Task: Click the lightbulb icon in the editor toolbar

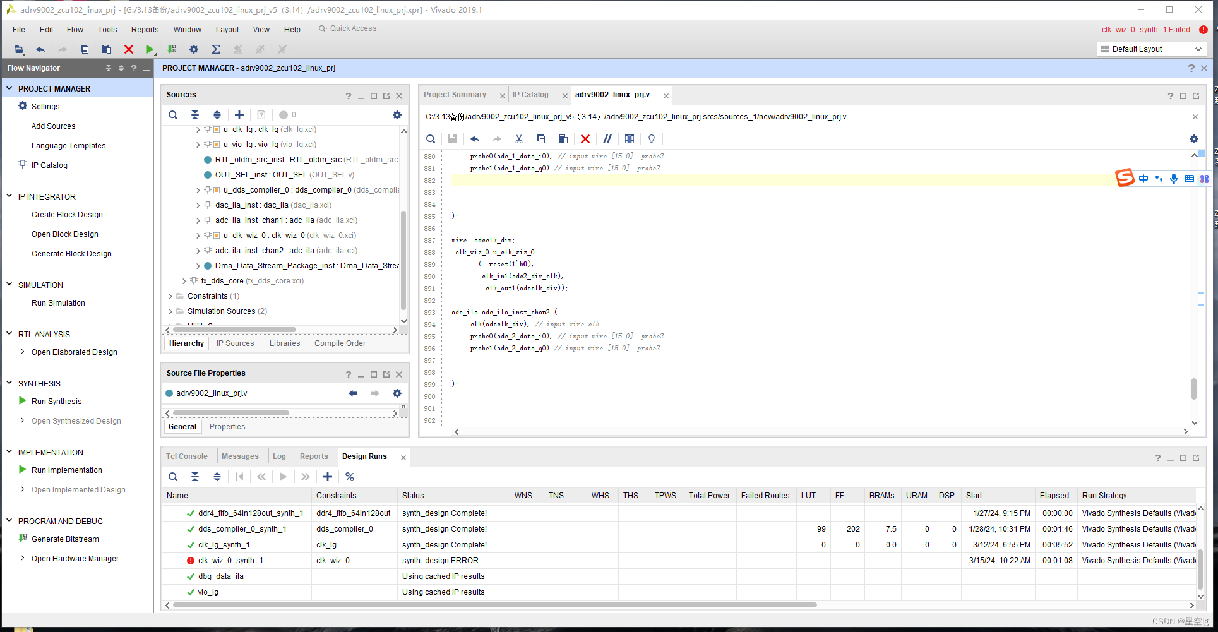Action: click(651, 139)
